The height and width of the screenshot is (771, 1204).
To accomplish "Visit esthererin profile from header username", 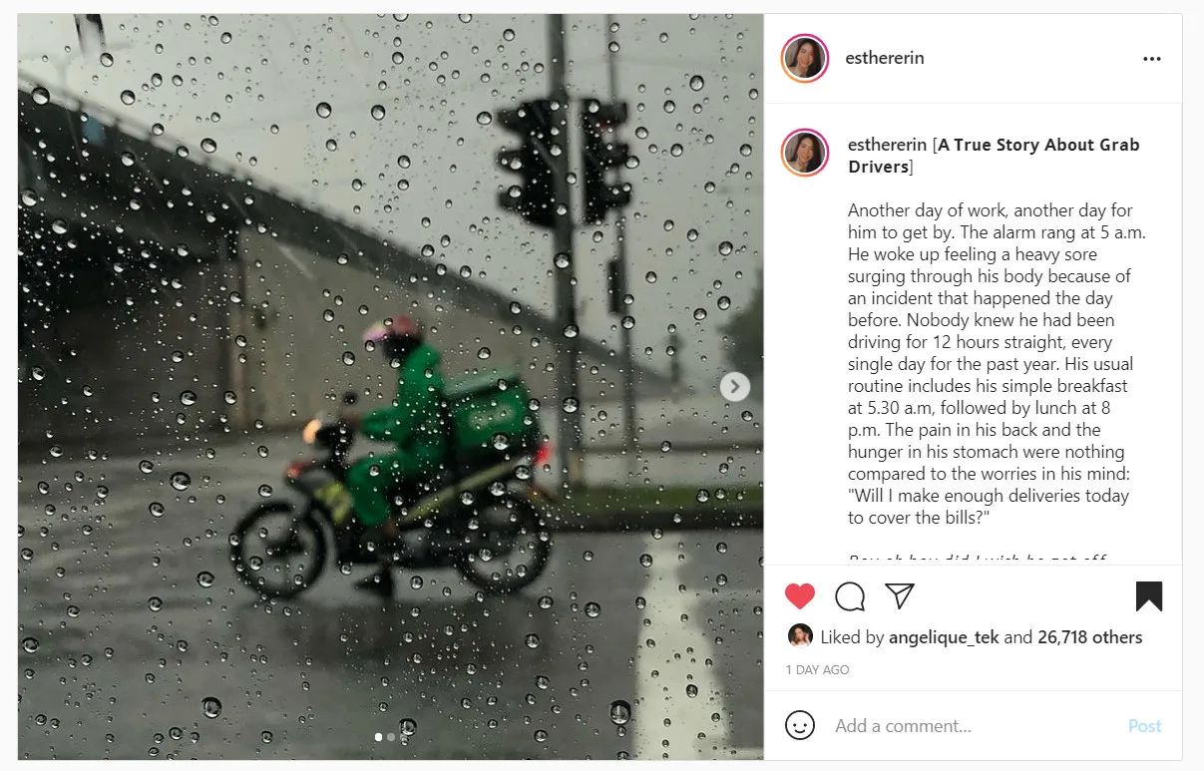I will (885, 58).
